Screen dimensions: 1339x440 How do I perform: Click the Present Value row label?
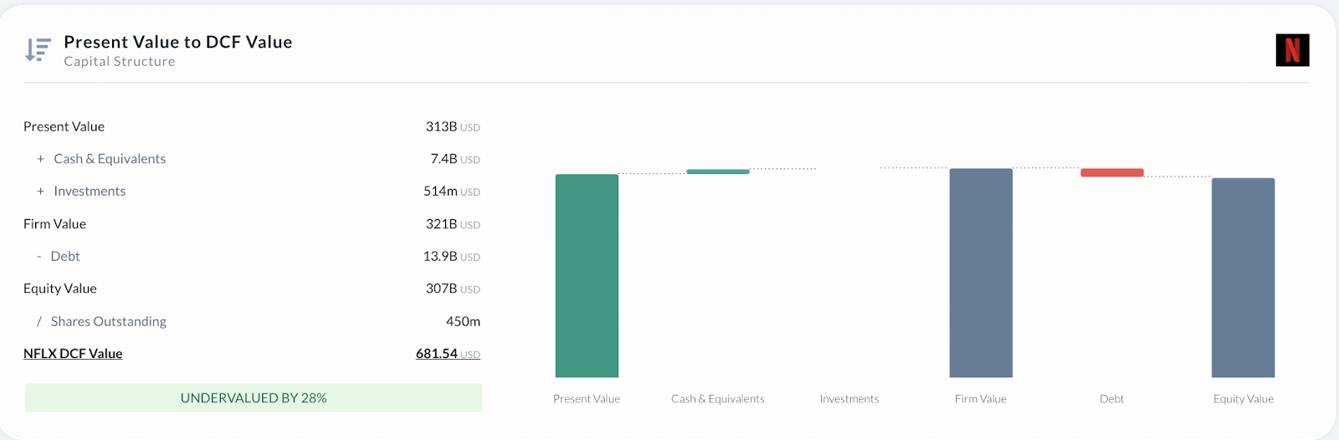(x=64, y=126)
